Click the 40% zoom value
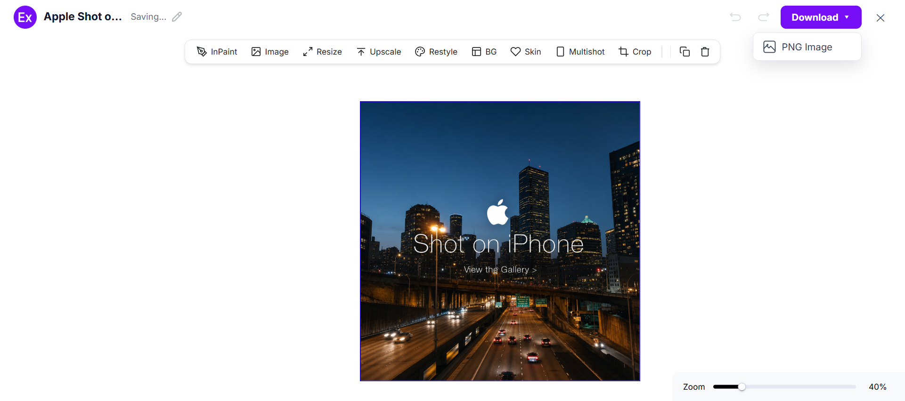Image resolution: width=905 pixels, height=401 pixels. click(878, 387)
